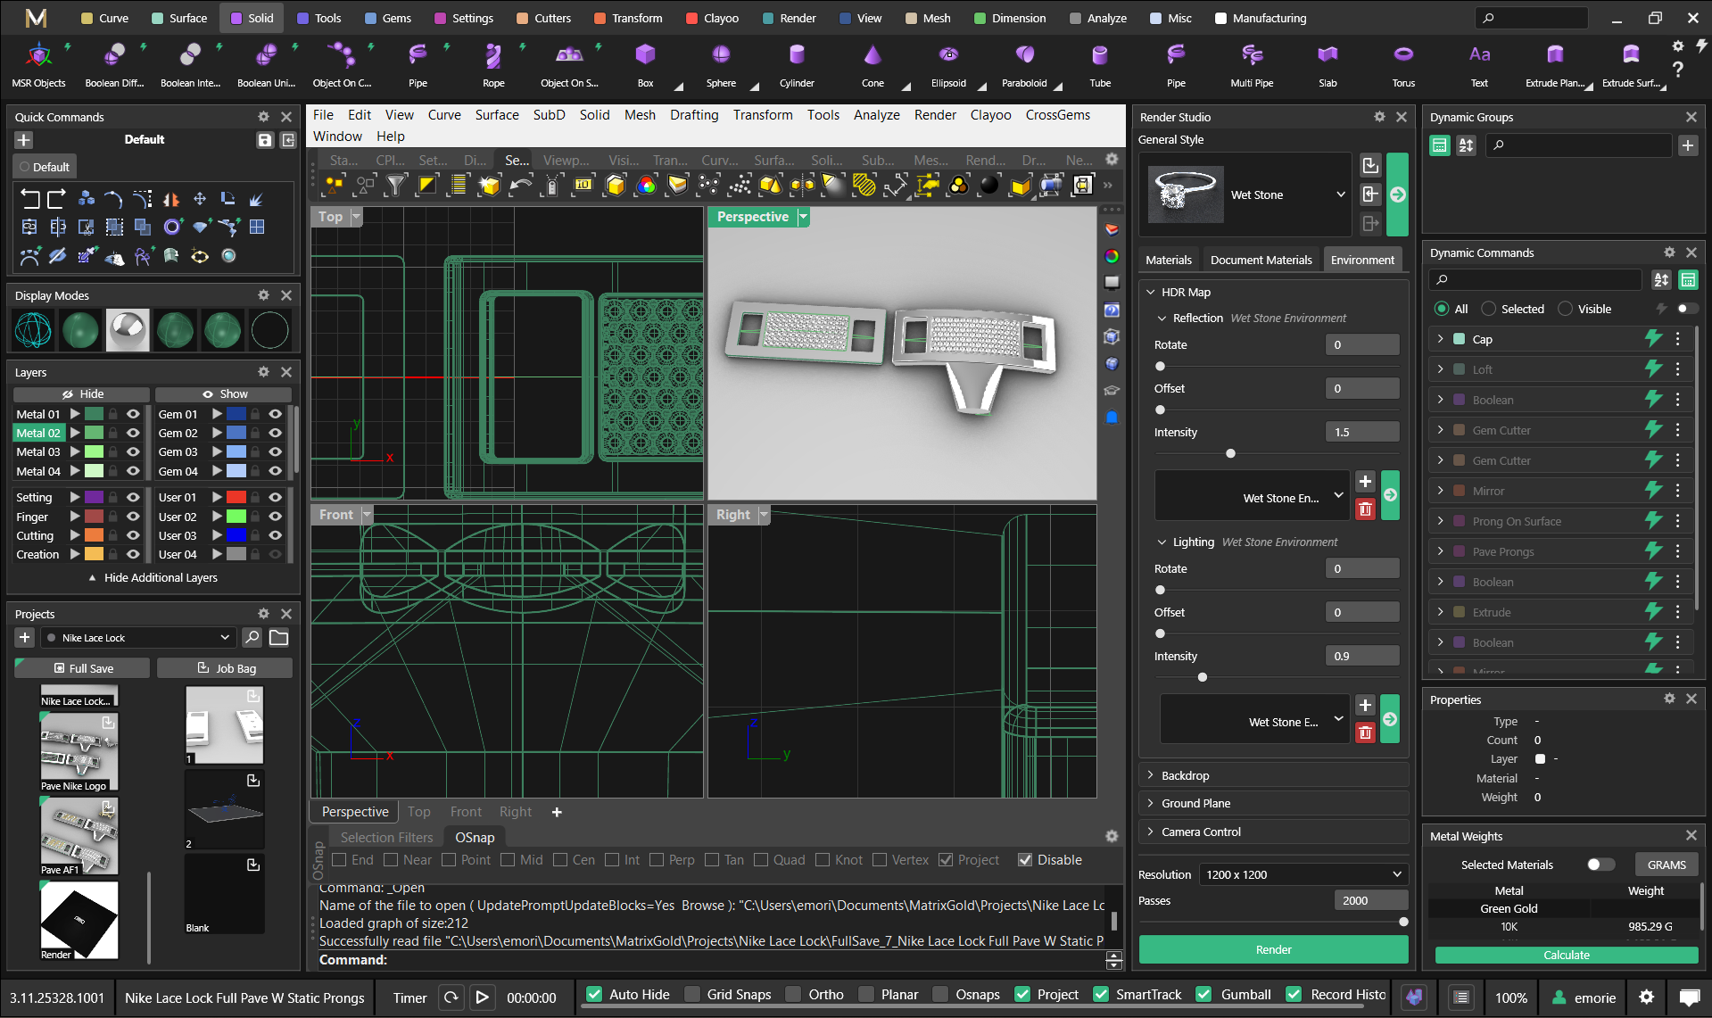Image resolution: width=1712 pixels, height=1018 pixels.
Task: Click the red User 01 color swatch
Action: tap(236, 497)
